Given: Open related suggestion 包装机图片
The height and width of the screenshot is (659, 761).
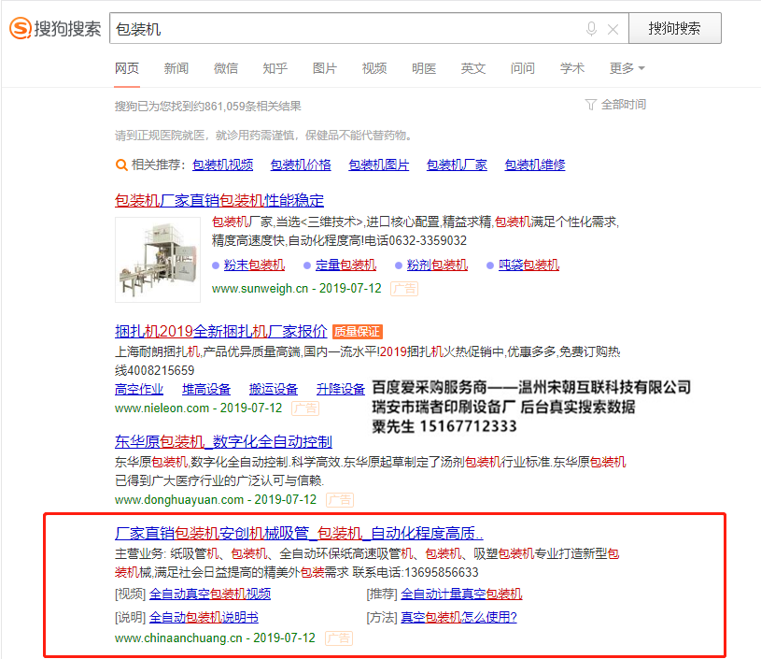Looking at the screenshot, I should pos(379,165).
